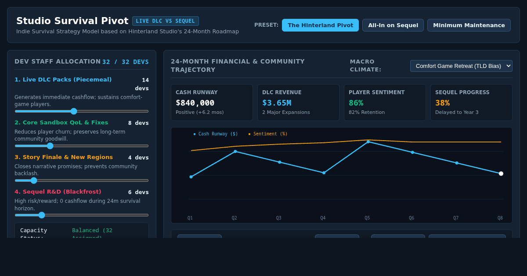Image resolution: width=527 pixels, height=276 pixels.
Task: Click the 6 devs value for Sequel R&D
Action: click(138, 192)
